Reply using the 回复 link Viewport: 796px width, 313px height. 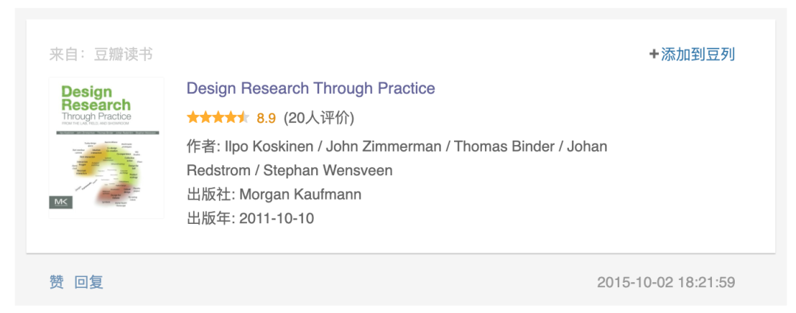[x=89, y=282]
